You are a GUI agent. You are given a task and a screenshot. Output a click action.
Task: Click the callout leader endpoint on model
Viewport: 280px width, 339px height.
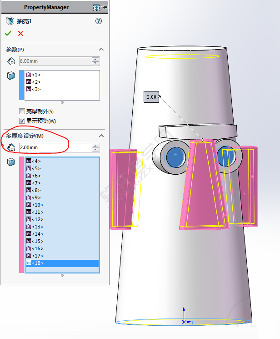coord(202,140)
